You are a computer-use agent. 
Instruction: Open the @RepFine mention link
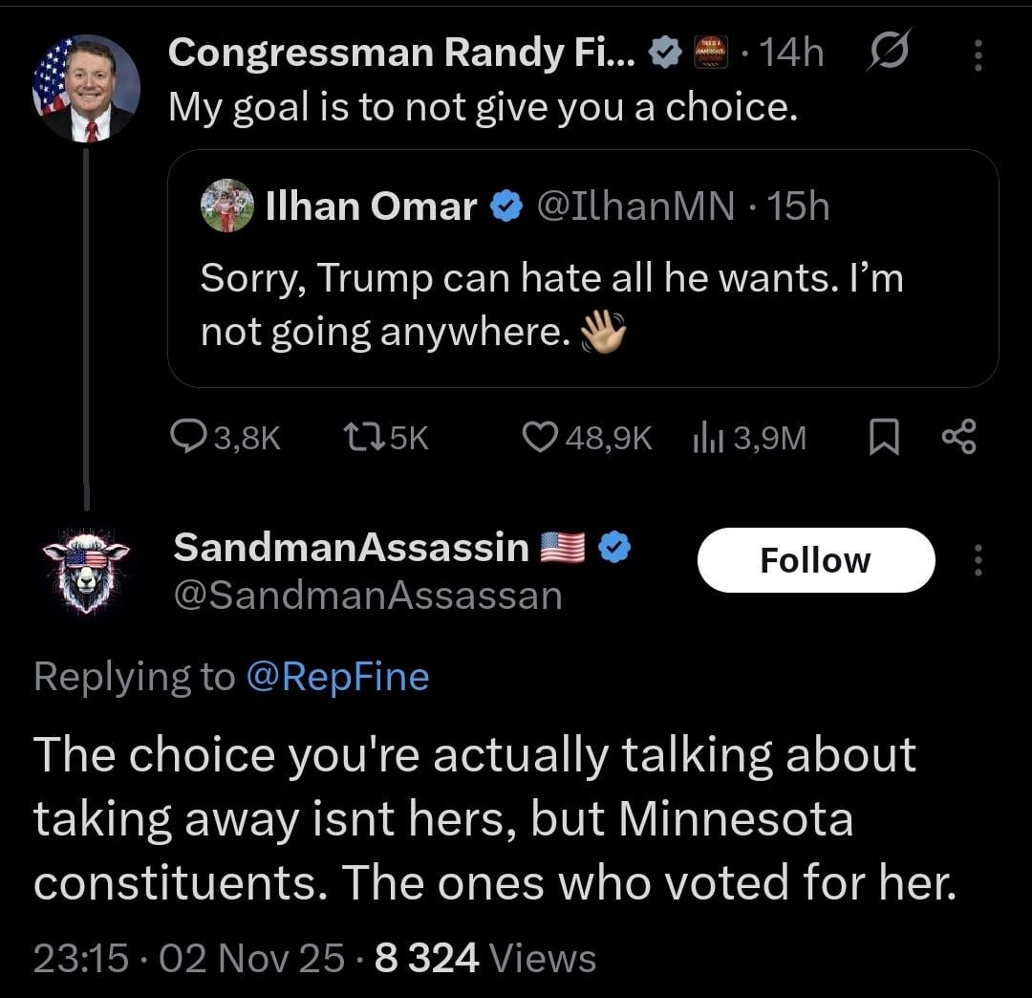click(337, 677)
